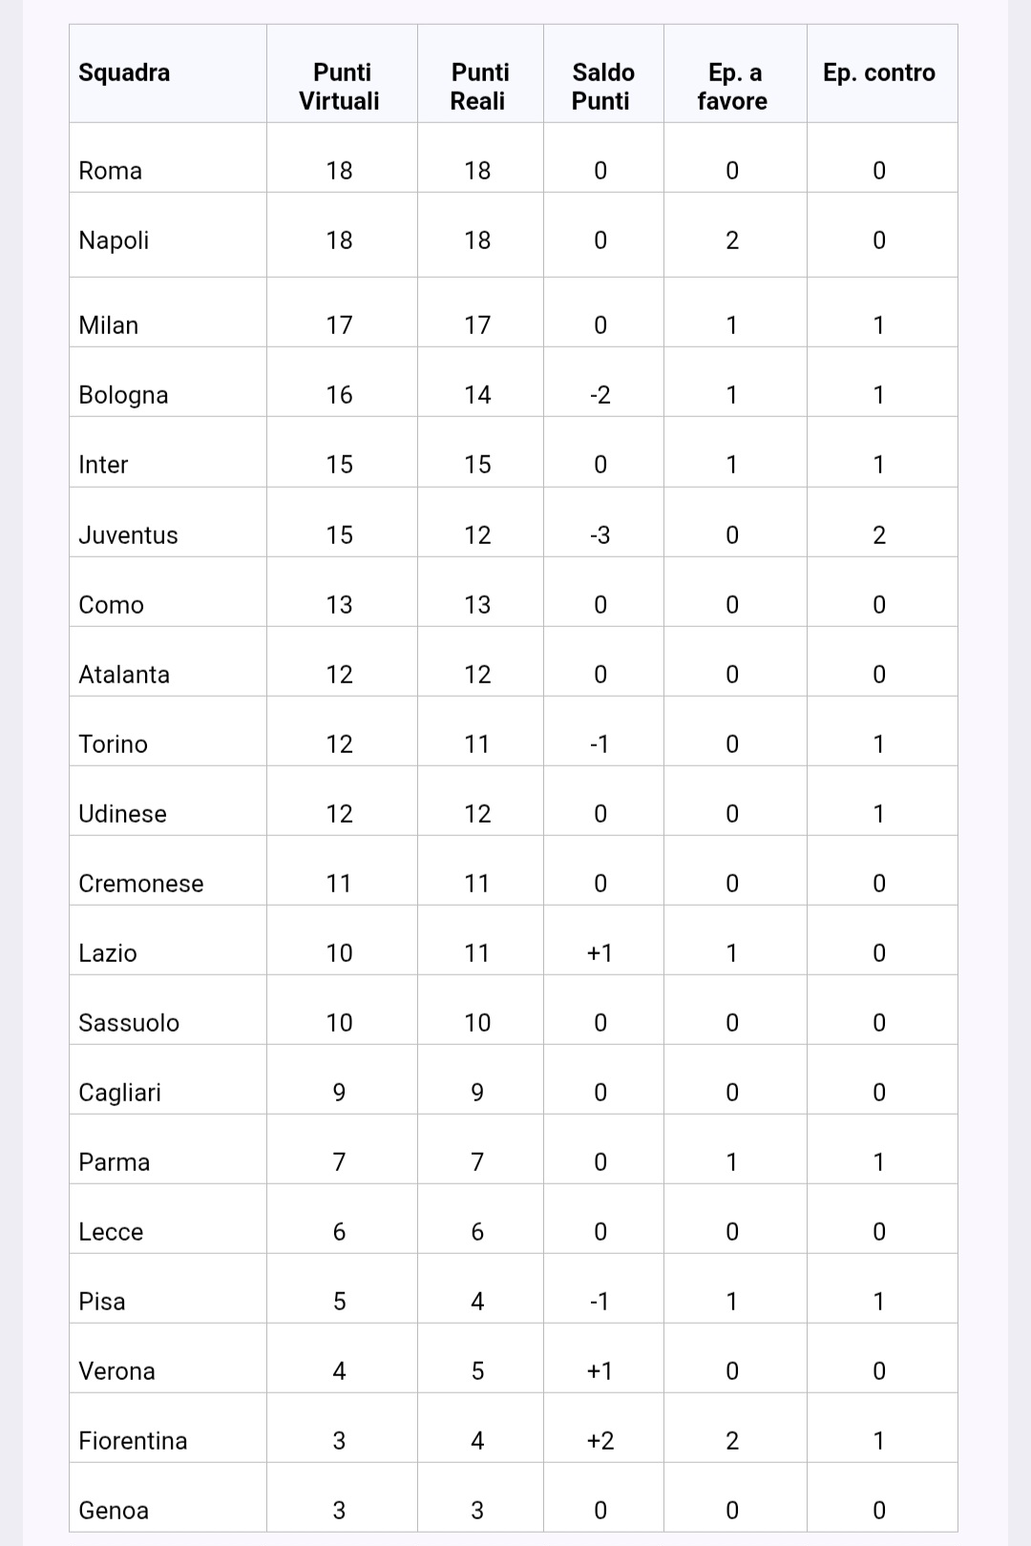Click the Saldo Punti column header

(x=602, y=87)
